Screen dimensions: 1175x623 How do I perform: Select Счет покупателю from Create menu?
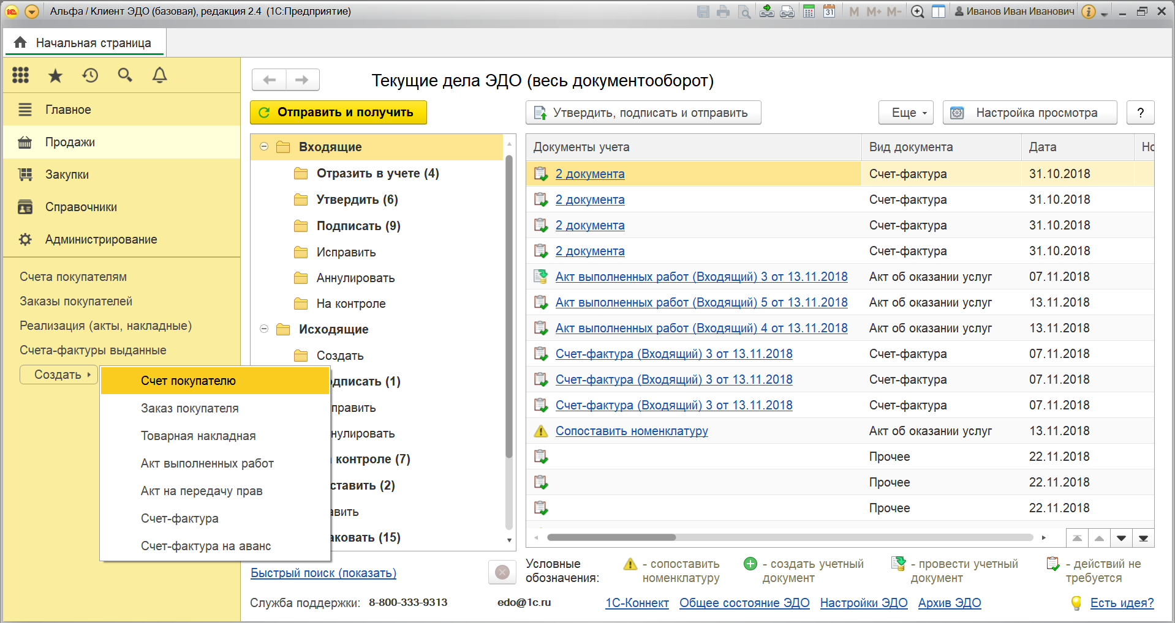[188, 381]
